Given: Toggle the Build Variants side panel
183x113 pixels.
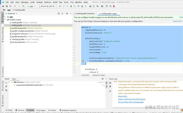Looking at the screenshot, I should point(3,101).
